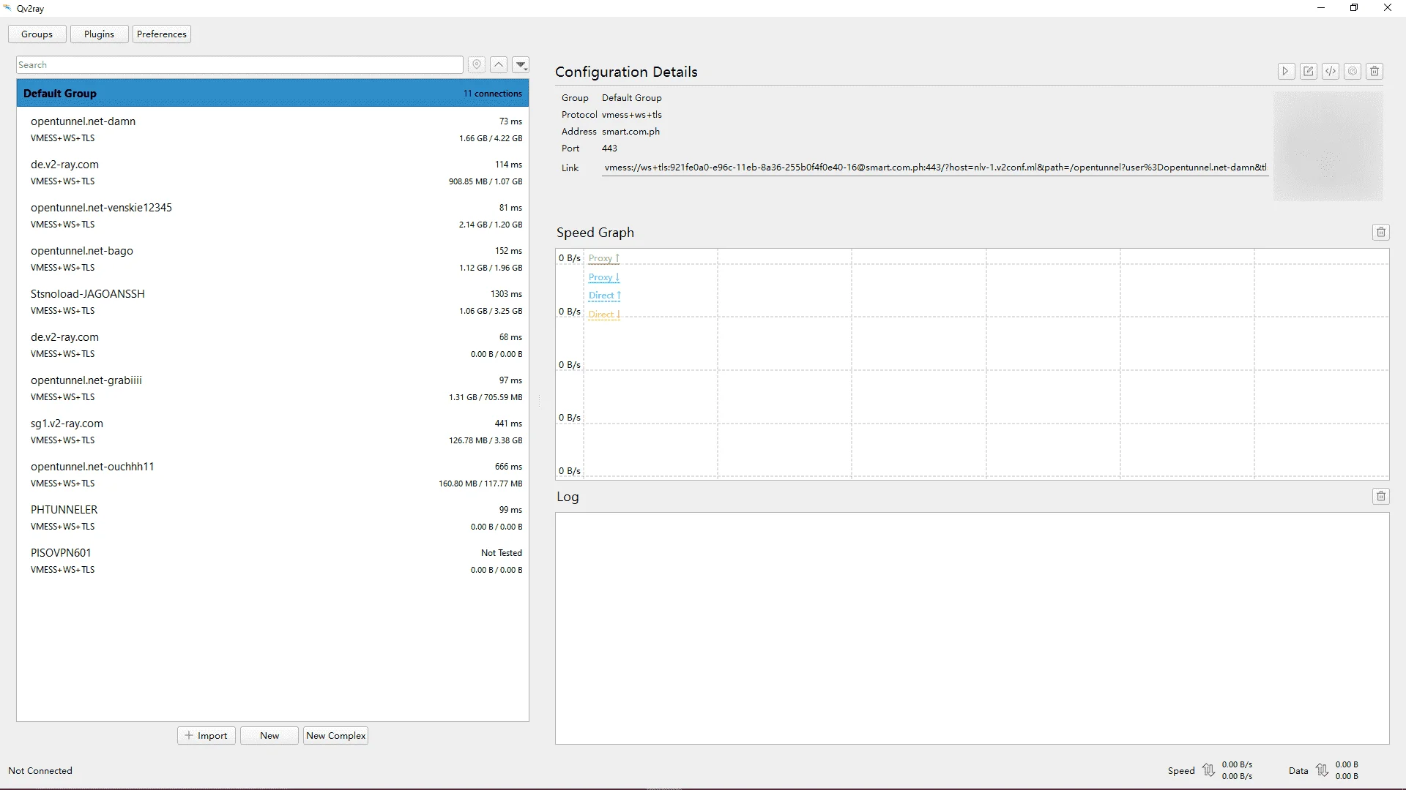
Task: Click inside the Log text area
Action: click(972, 628)
